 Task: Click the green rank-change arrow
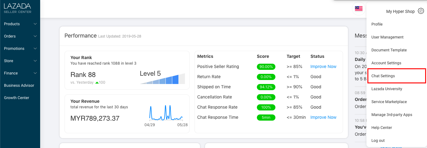(97, 82)
